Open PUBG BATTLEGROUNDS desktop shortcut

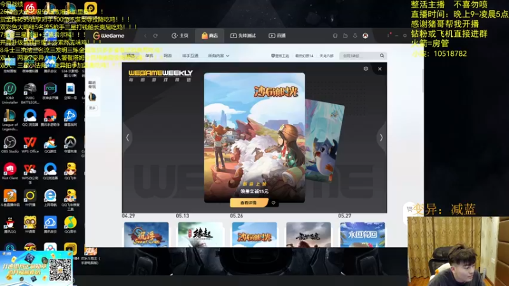point(30,93)
